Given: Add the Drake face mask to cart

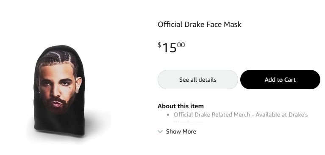Looking at the screenshot, I should [280, 80].
